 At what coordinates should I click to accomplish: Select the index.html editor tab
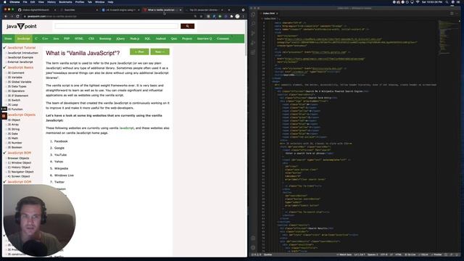pyautogui.click(x=269, y=13)
